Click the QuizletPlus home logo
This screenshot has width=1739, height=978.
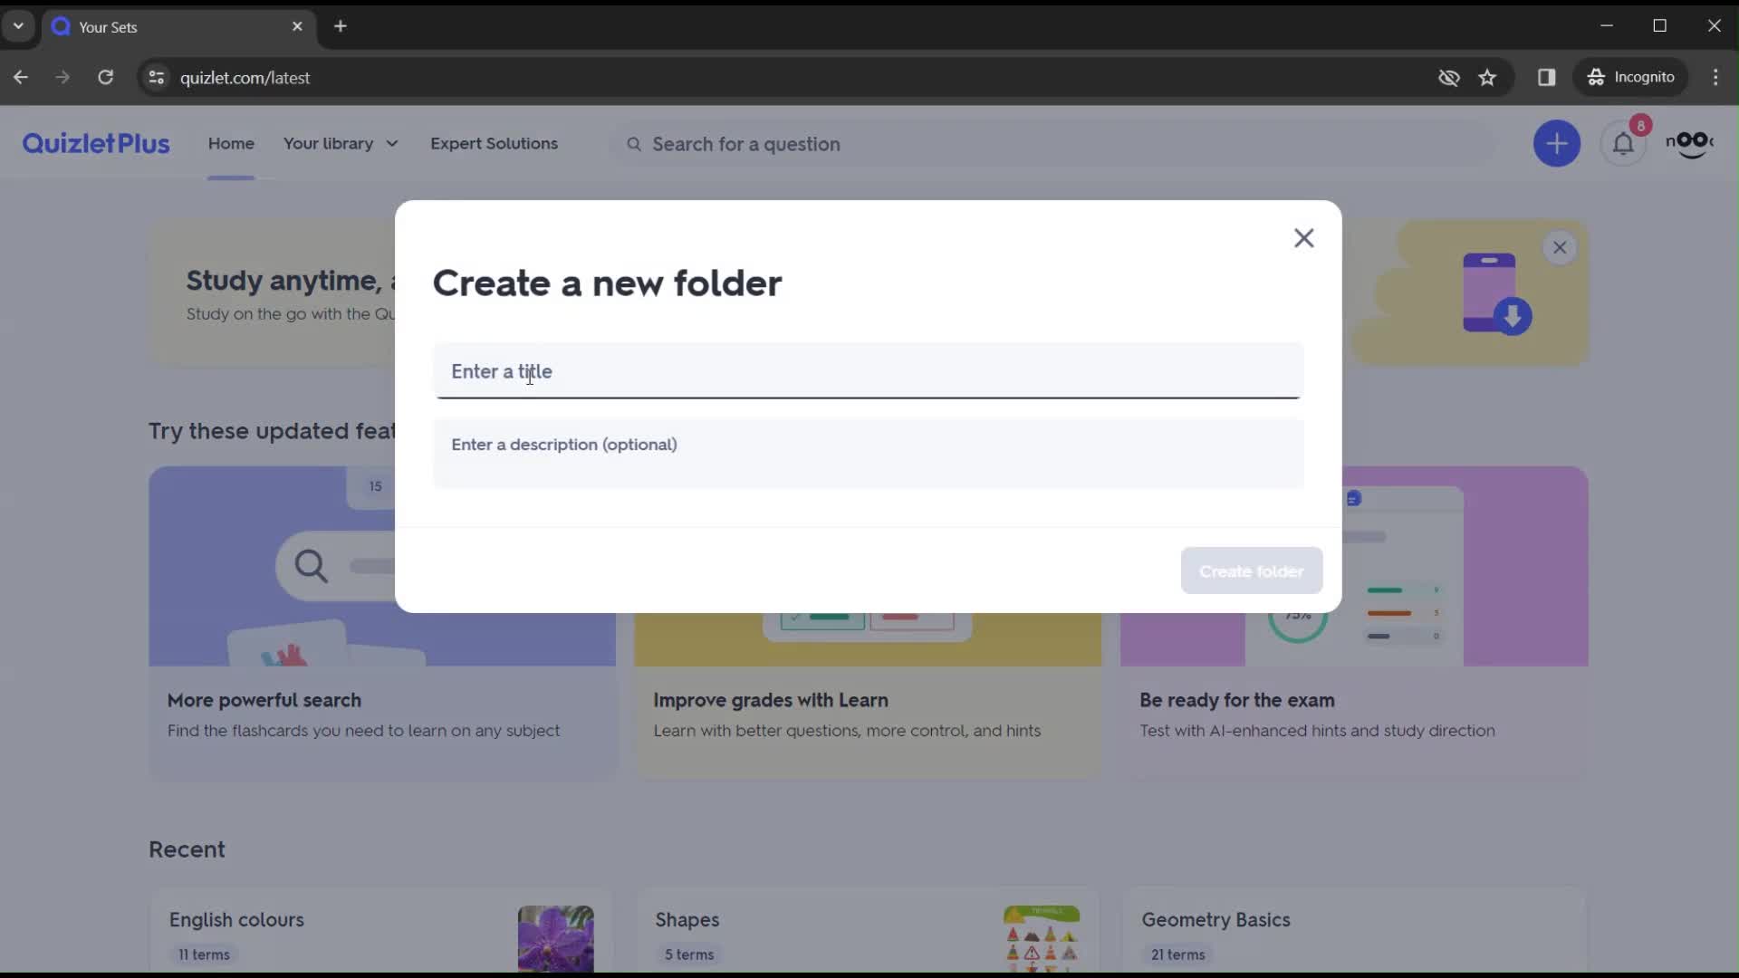tap(95, 142)
